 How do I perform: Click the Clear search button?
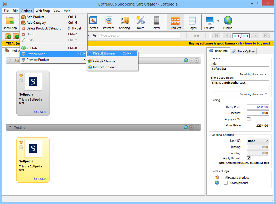[x=196, y=36]
